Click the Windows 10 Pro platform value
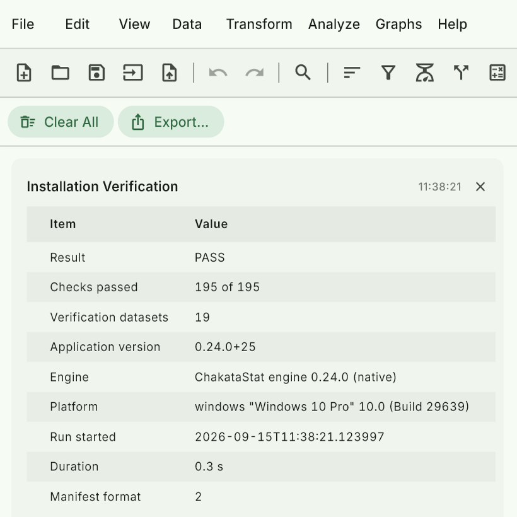Screen dimensions: 517x517 (332, 407)
